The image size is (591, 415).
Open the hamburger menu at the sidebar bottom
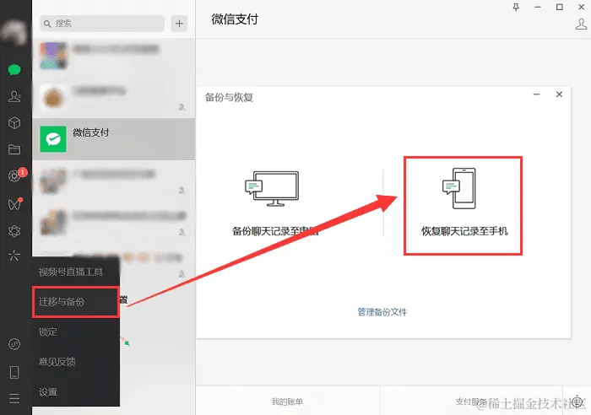pos(14,398)
